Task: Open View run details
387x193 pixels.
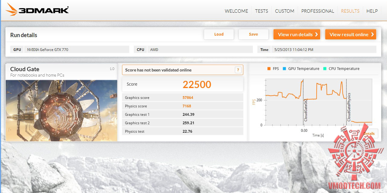Action: pos(297,34)
